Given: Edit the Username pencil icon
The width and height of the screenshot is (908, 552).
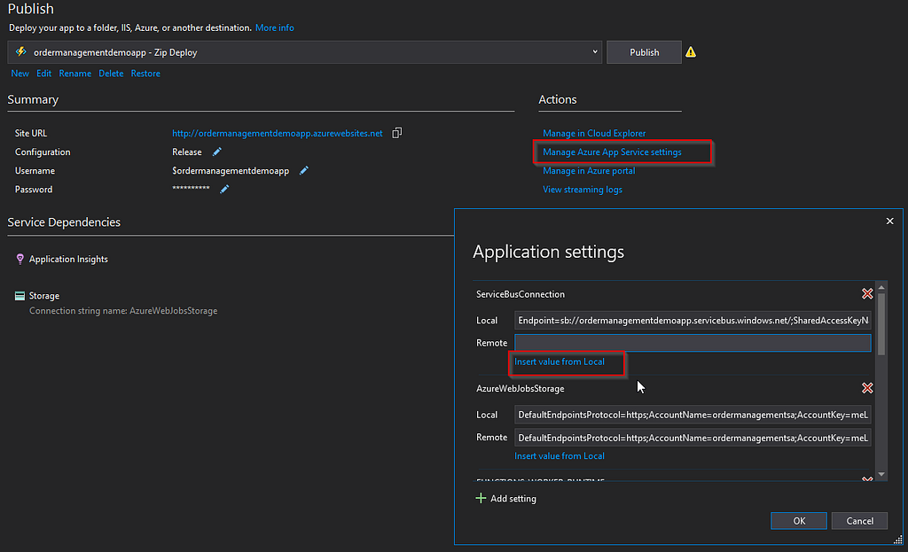Looking at the screenshot, I should pos(303,171).
